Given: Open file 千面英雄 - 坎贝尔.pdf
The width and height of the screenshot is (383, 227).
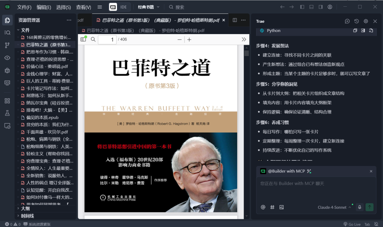Looking at the screenshot, I should click(47, 132).
